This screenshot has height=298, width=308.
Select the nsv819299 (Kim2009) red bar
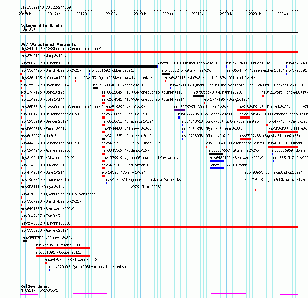110,110
